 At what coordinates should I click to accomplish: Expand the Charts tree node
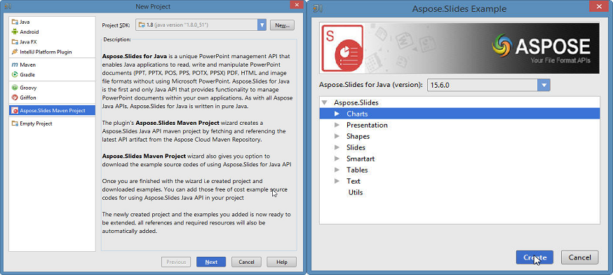click(337, 114)
